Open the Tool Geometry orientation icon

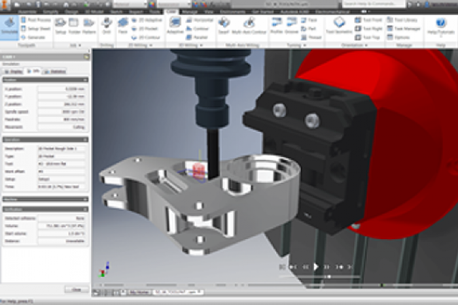[340, 25]
